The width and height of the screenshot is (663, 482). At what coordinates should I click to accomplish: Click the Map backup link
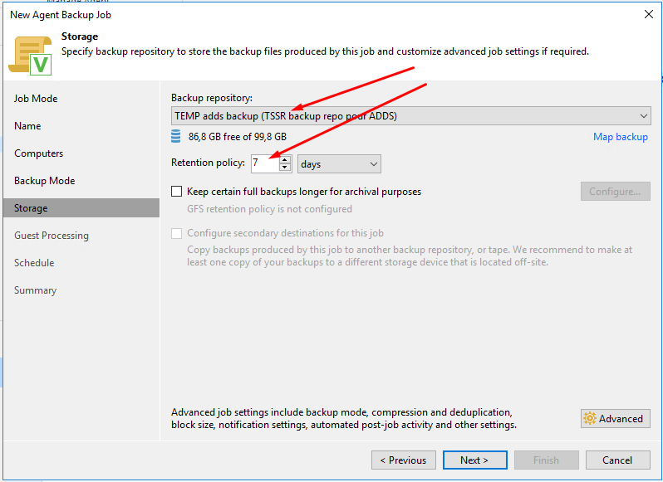click(x=621, y=137)
